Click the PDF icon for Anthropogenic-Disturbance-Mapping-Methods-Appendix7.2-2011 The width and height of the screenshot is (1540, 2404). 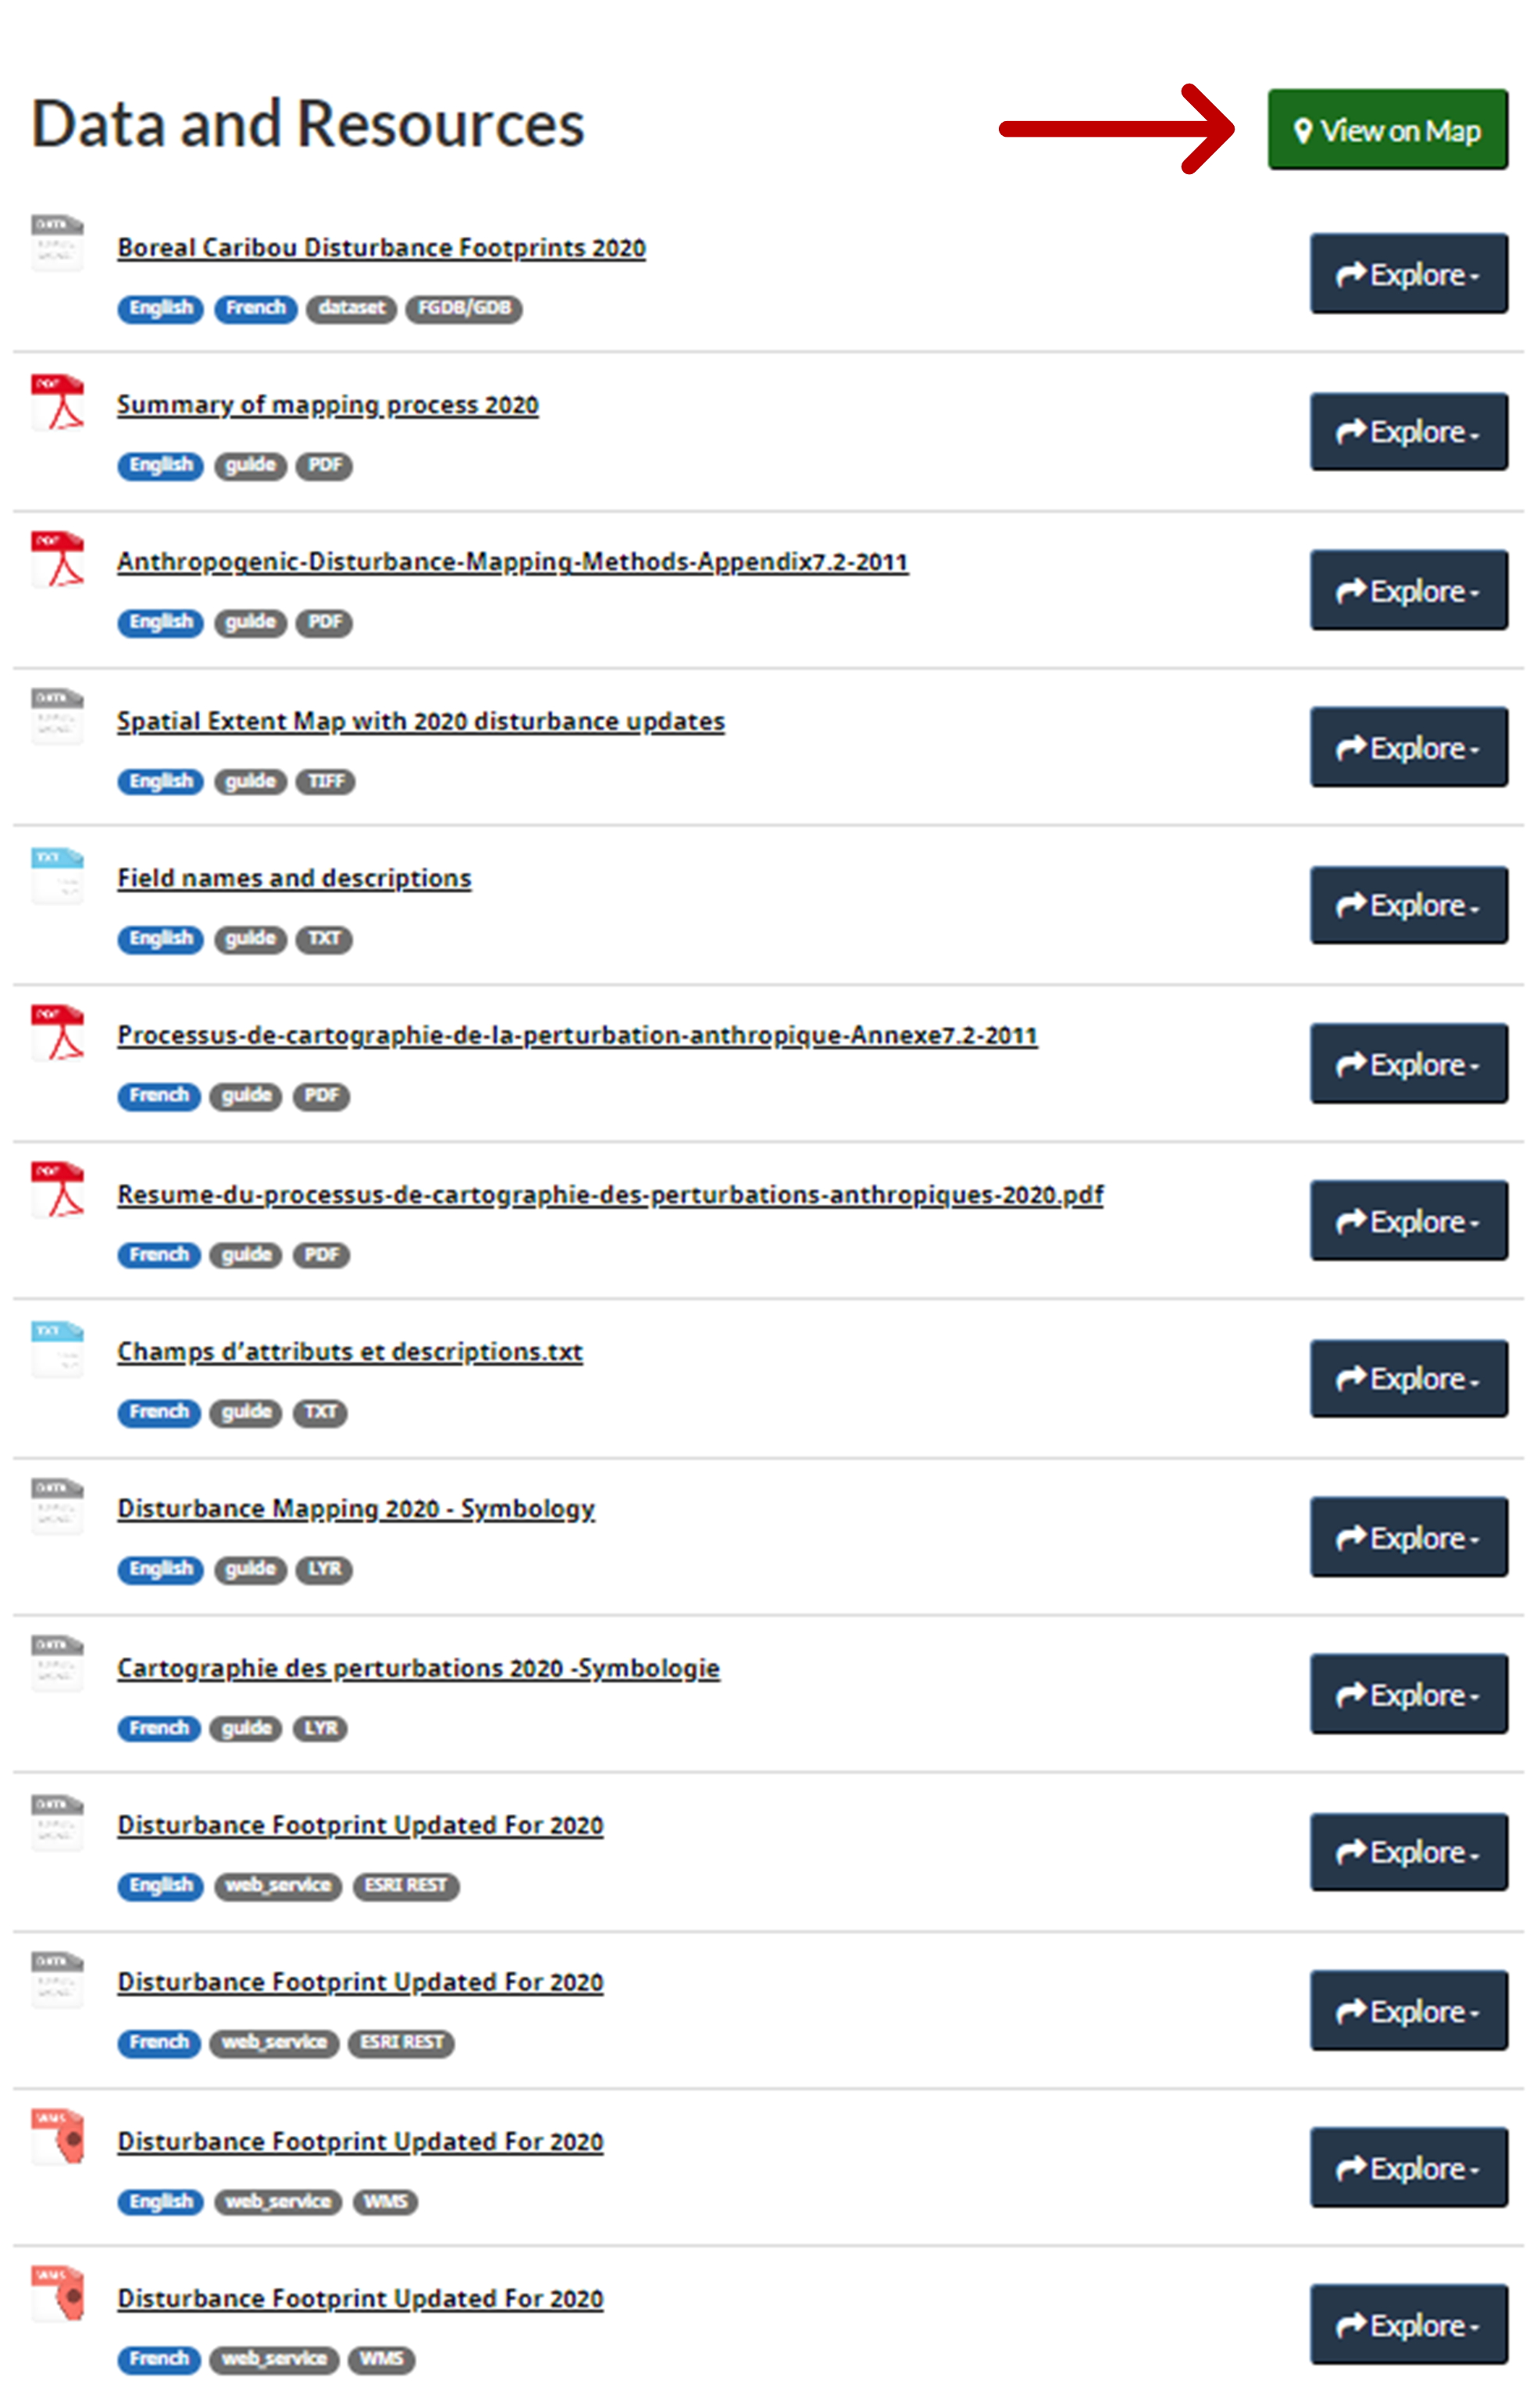57,559
